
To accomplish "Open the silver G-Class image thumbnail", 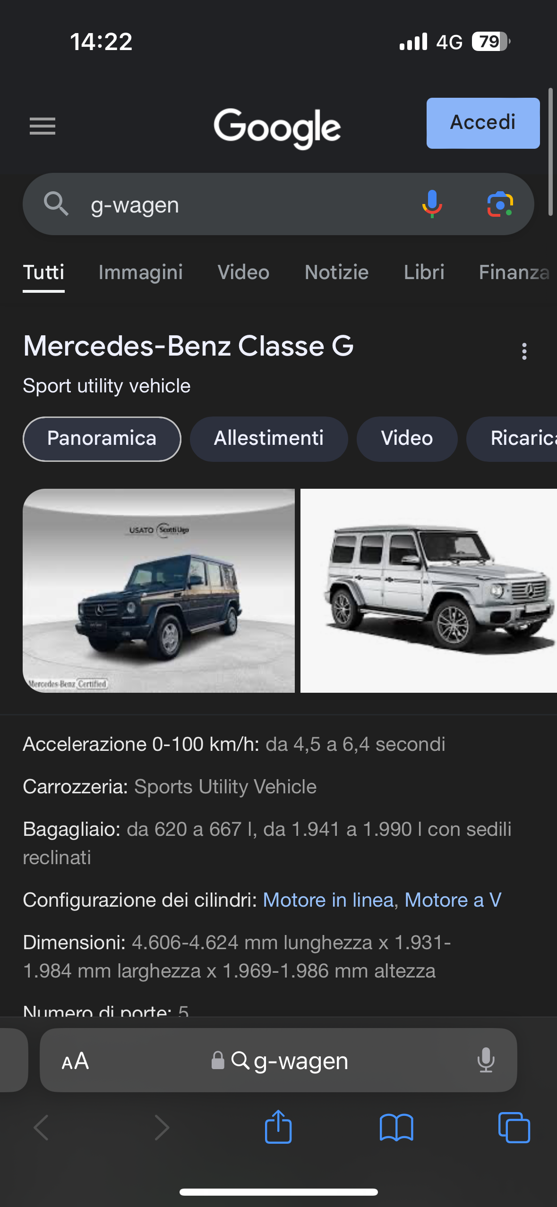I will point(428,591).
